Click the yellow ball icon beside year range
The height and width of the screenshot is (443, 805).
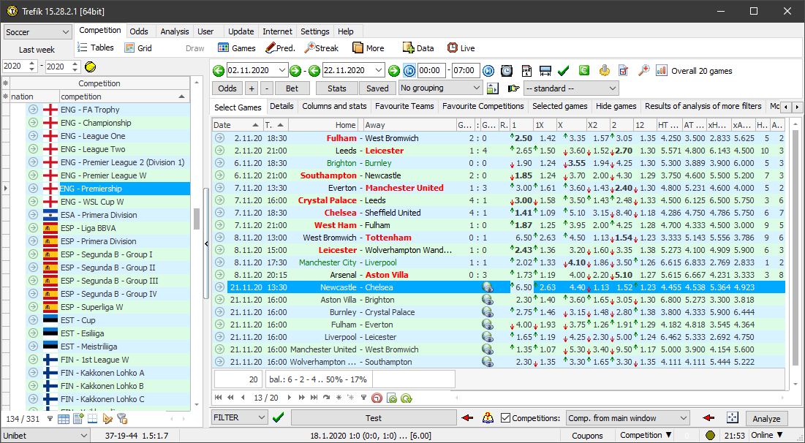pyautogui.click(x=90, y=67)
